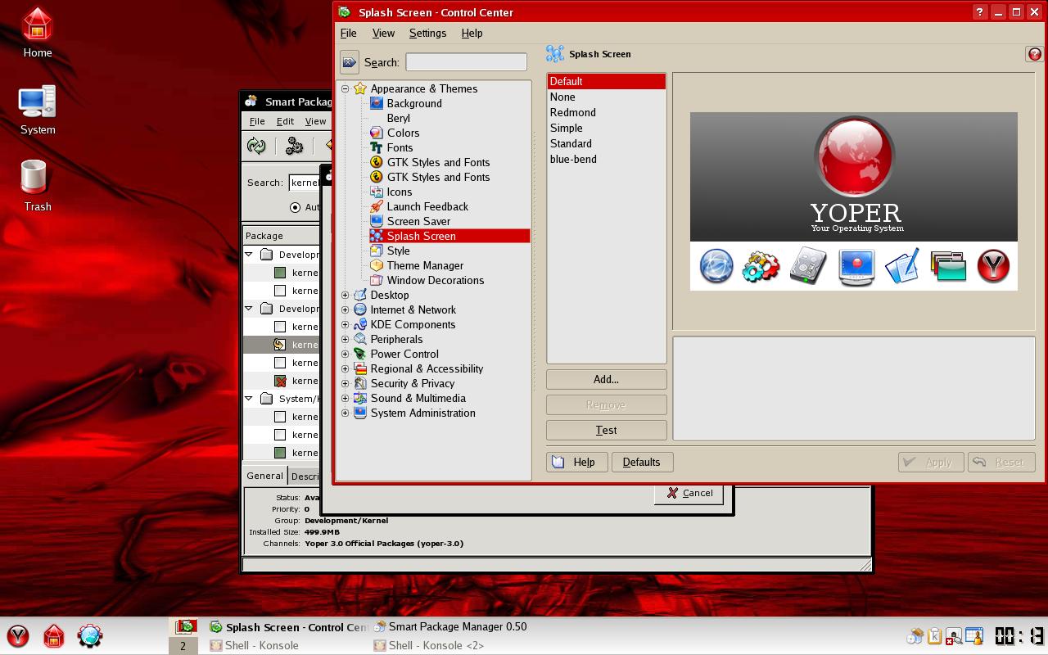Click the Fonts module icon
This screenshot has height=655, width=1048.
[x=377, y=147]
